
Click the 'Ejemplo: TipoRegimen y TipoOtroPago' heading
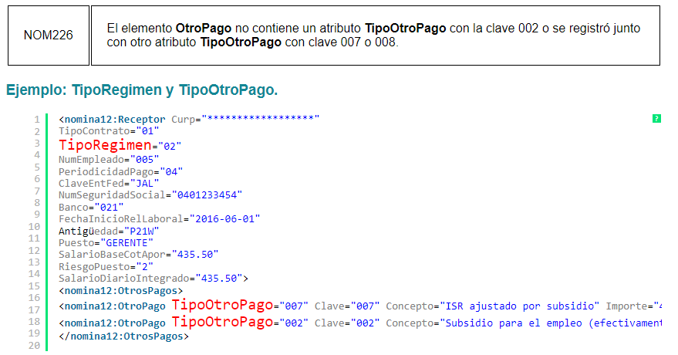click(x=141, y=90)
